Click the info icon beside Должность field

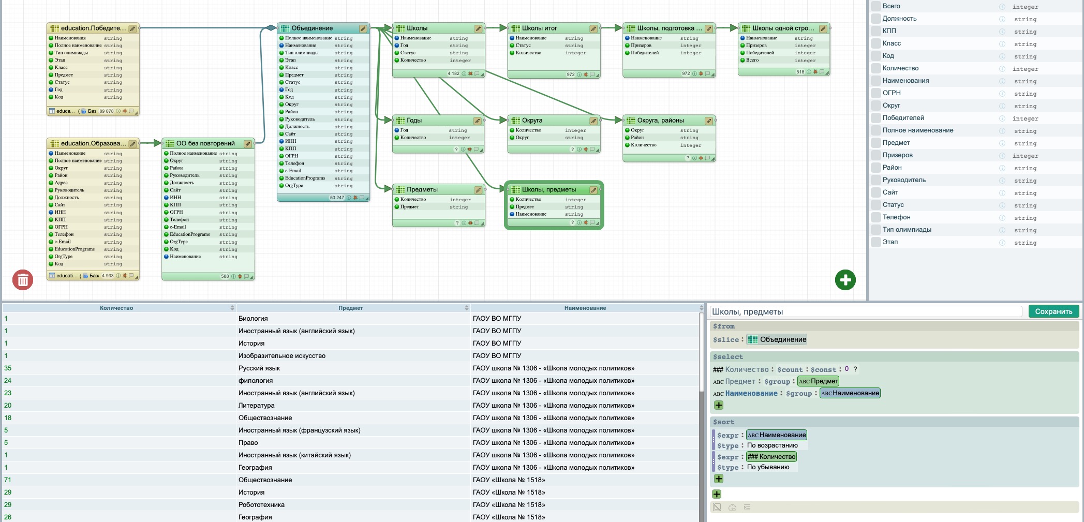coord(1002,19)
